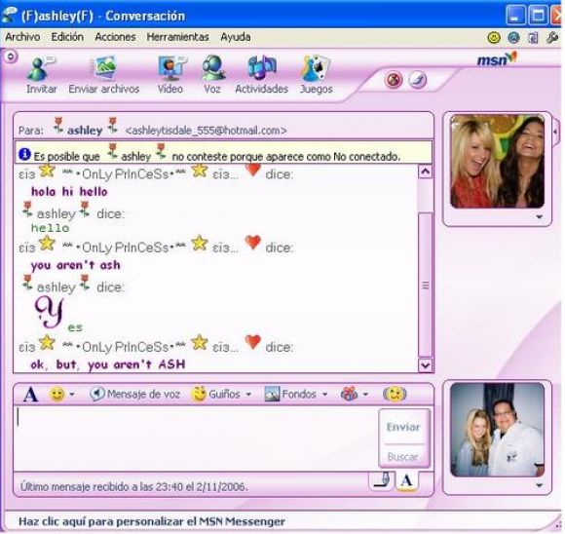The image size is (565, 534).
Task: Expand the emoticon picker dropdown arrow
Action: (x=72, y=395)
